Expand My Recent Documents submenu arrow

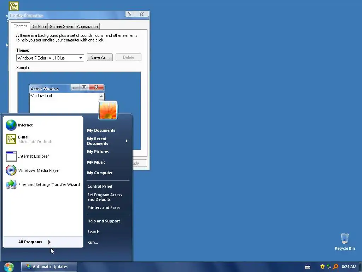coord(127,141)
